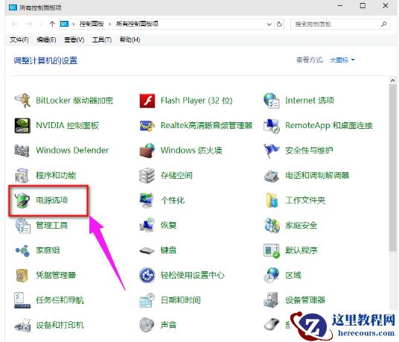Expand the 大图标 view mode dropdown
Viewport: 399px width, 342px height.
tap(342, 60)
